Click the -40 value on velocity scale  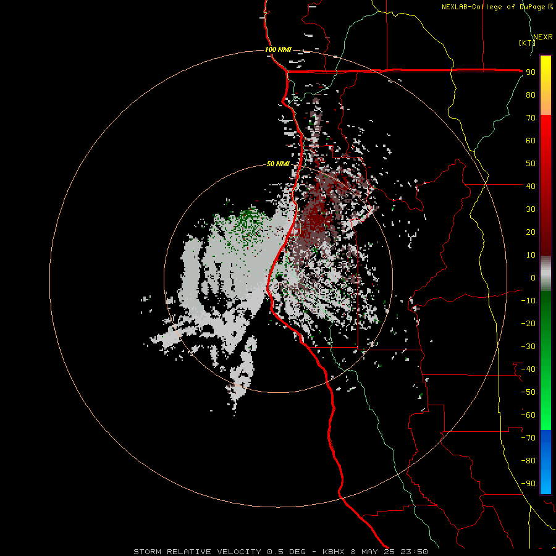click(528, 369)
